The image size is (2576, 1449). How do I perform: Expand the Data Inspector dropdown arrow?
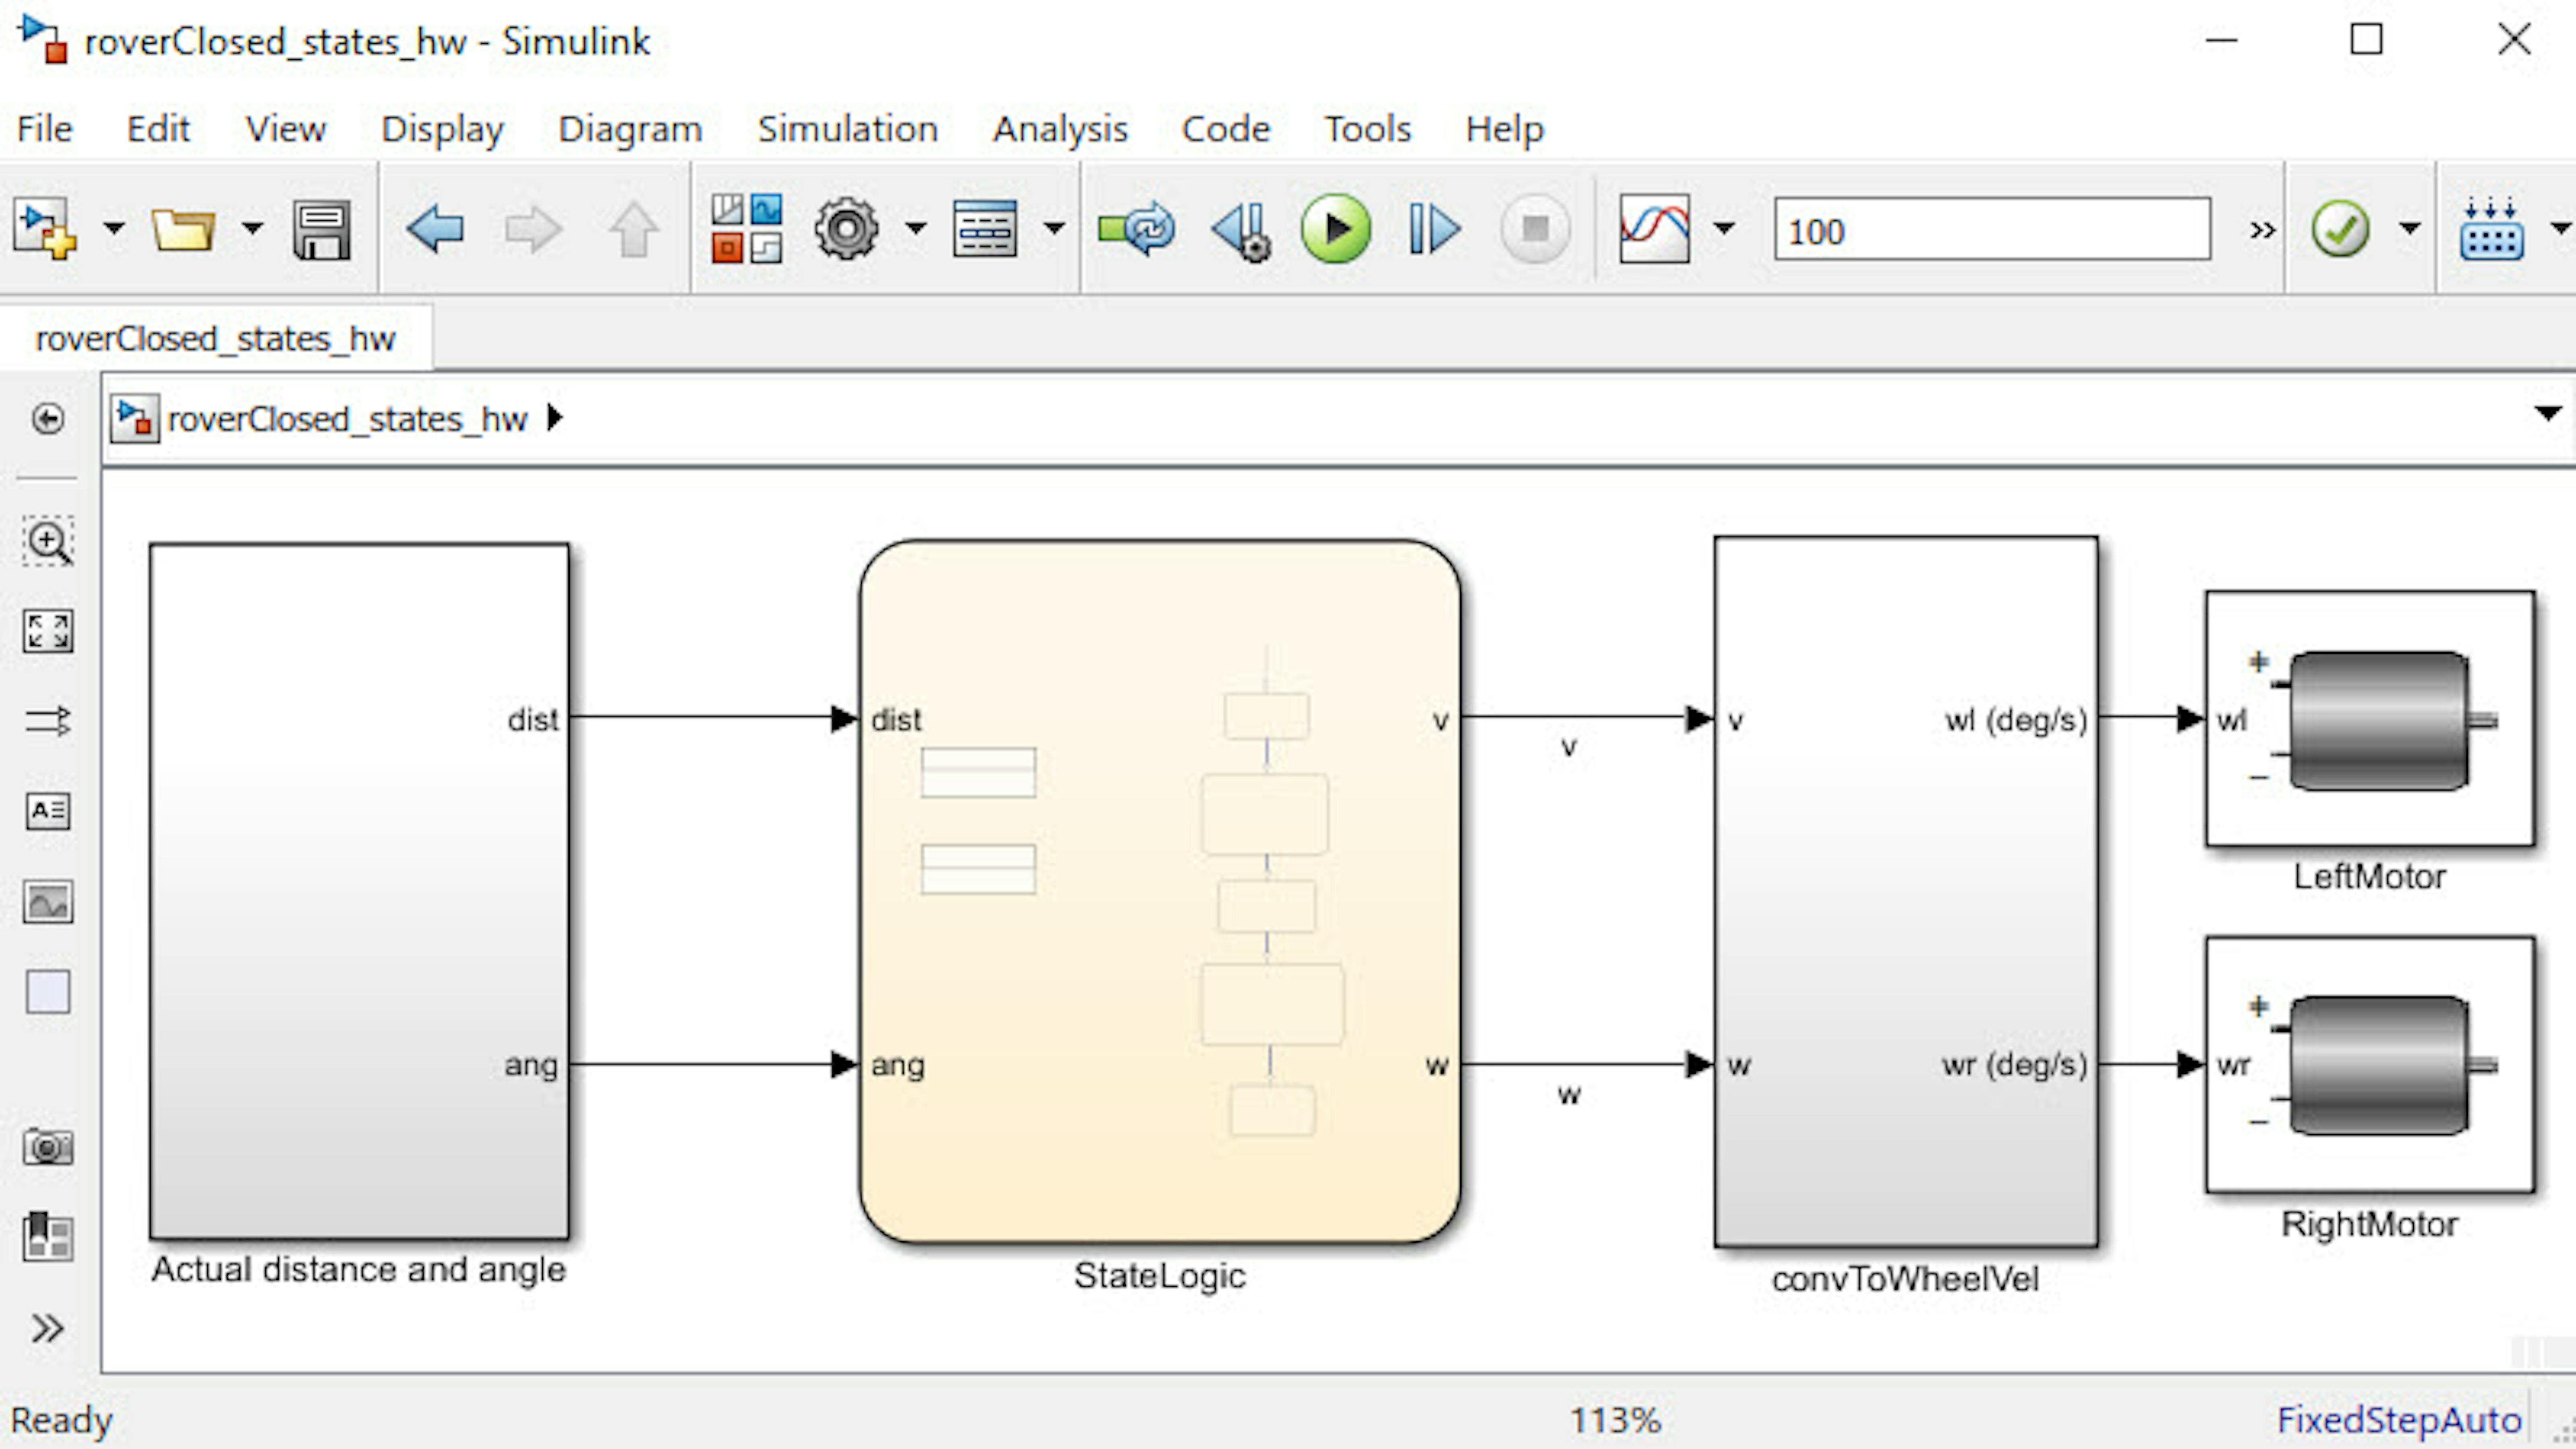click(x=1724, y=229)
